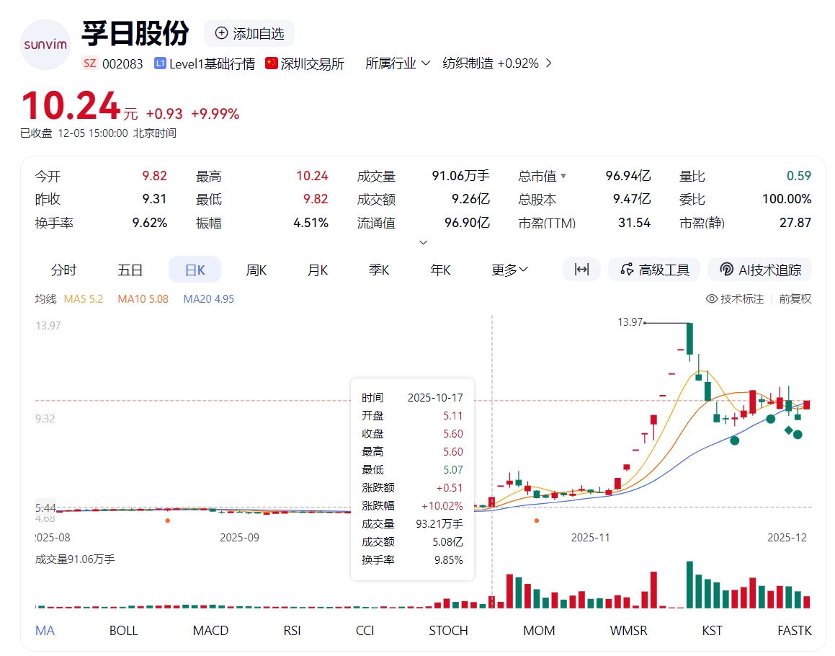
Task: Click 成交量91.06万手 volume chart label
Action: pos(75,559)
